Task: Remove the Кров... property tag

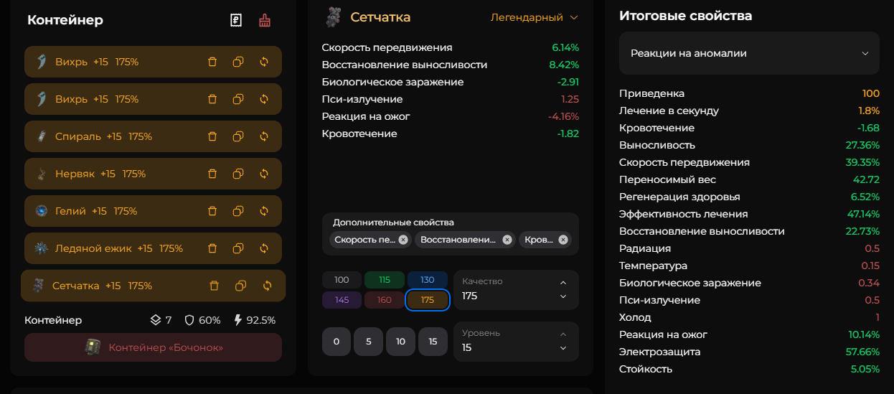Action: tap(563, 240)
